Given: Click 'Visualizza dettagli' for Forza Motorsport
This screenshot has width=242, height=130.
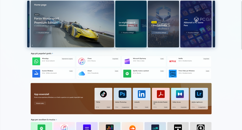Looking at the screenshot, I should tap(43, 32).
